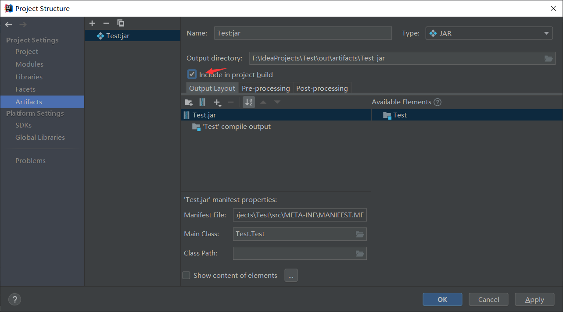Image resolution: width=563 pixels, height=312 pixels.
Task: Click into the artifact Name field
Action: click(303, 33)
